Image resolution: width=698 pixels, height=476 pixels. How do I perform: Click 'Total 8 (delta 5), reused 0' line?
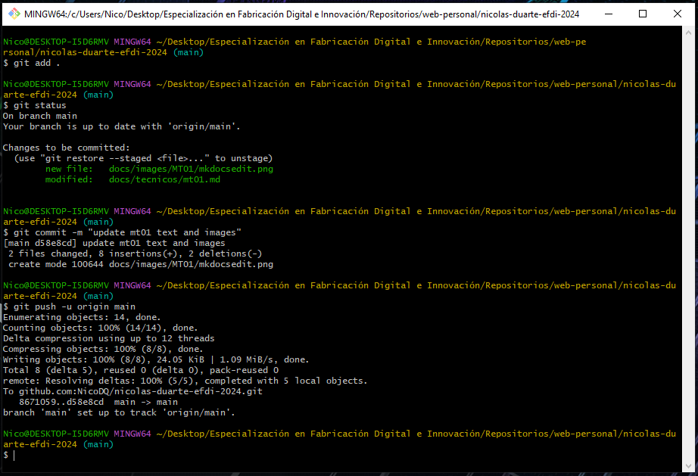(x=141, y=371)
